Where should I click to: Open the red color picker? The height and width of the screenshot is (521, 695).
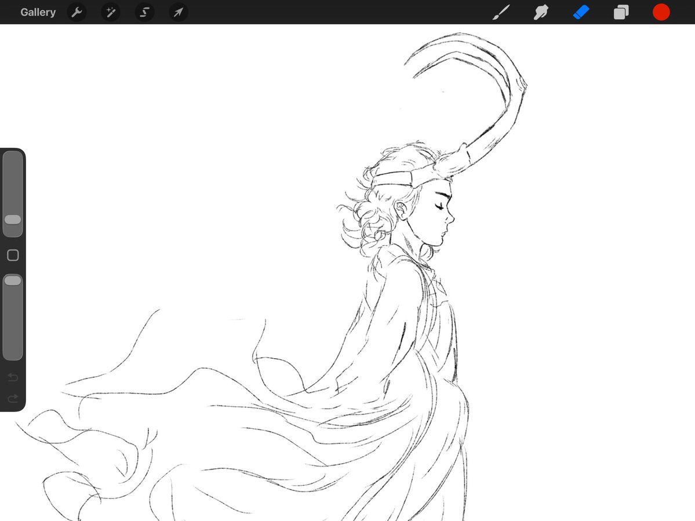click(x=661, y=12)
